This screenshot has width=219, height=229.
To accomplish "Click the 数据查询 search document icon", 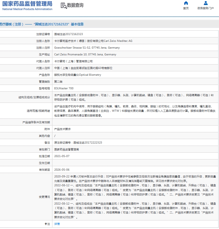I will tap(64, 6).
